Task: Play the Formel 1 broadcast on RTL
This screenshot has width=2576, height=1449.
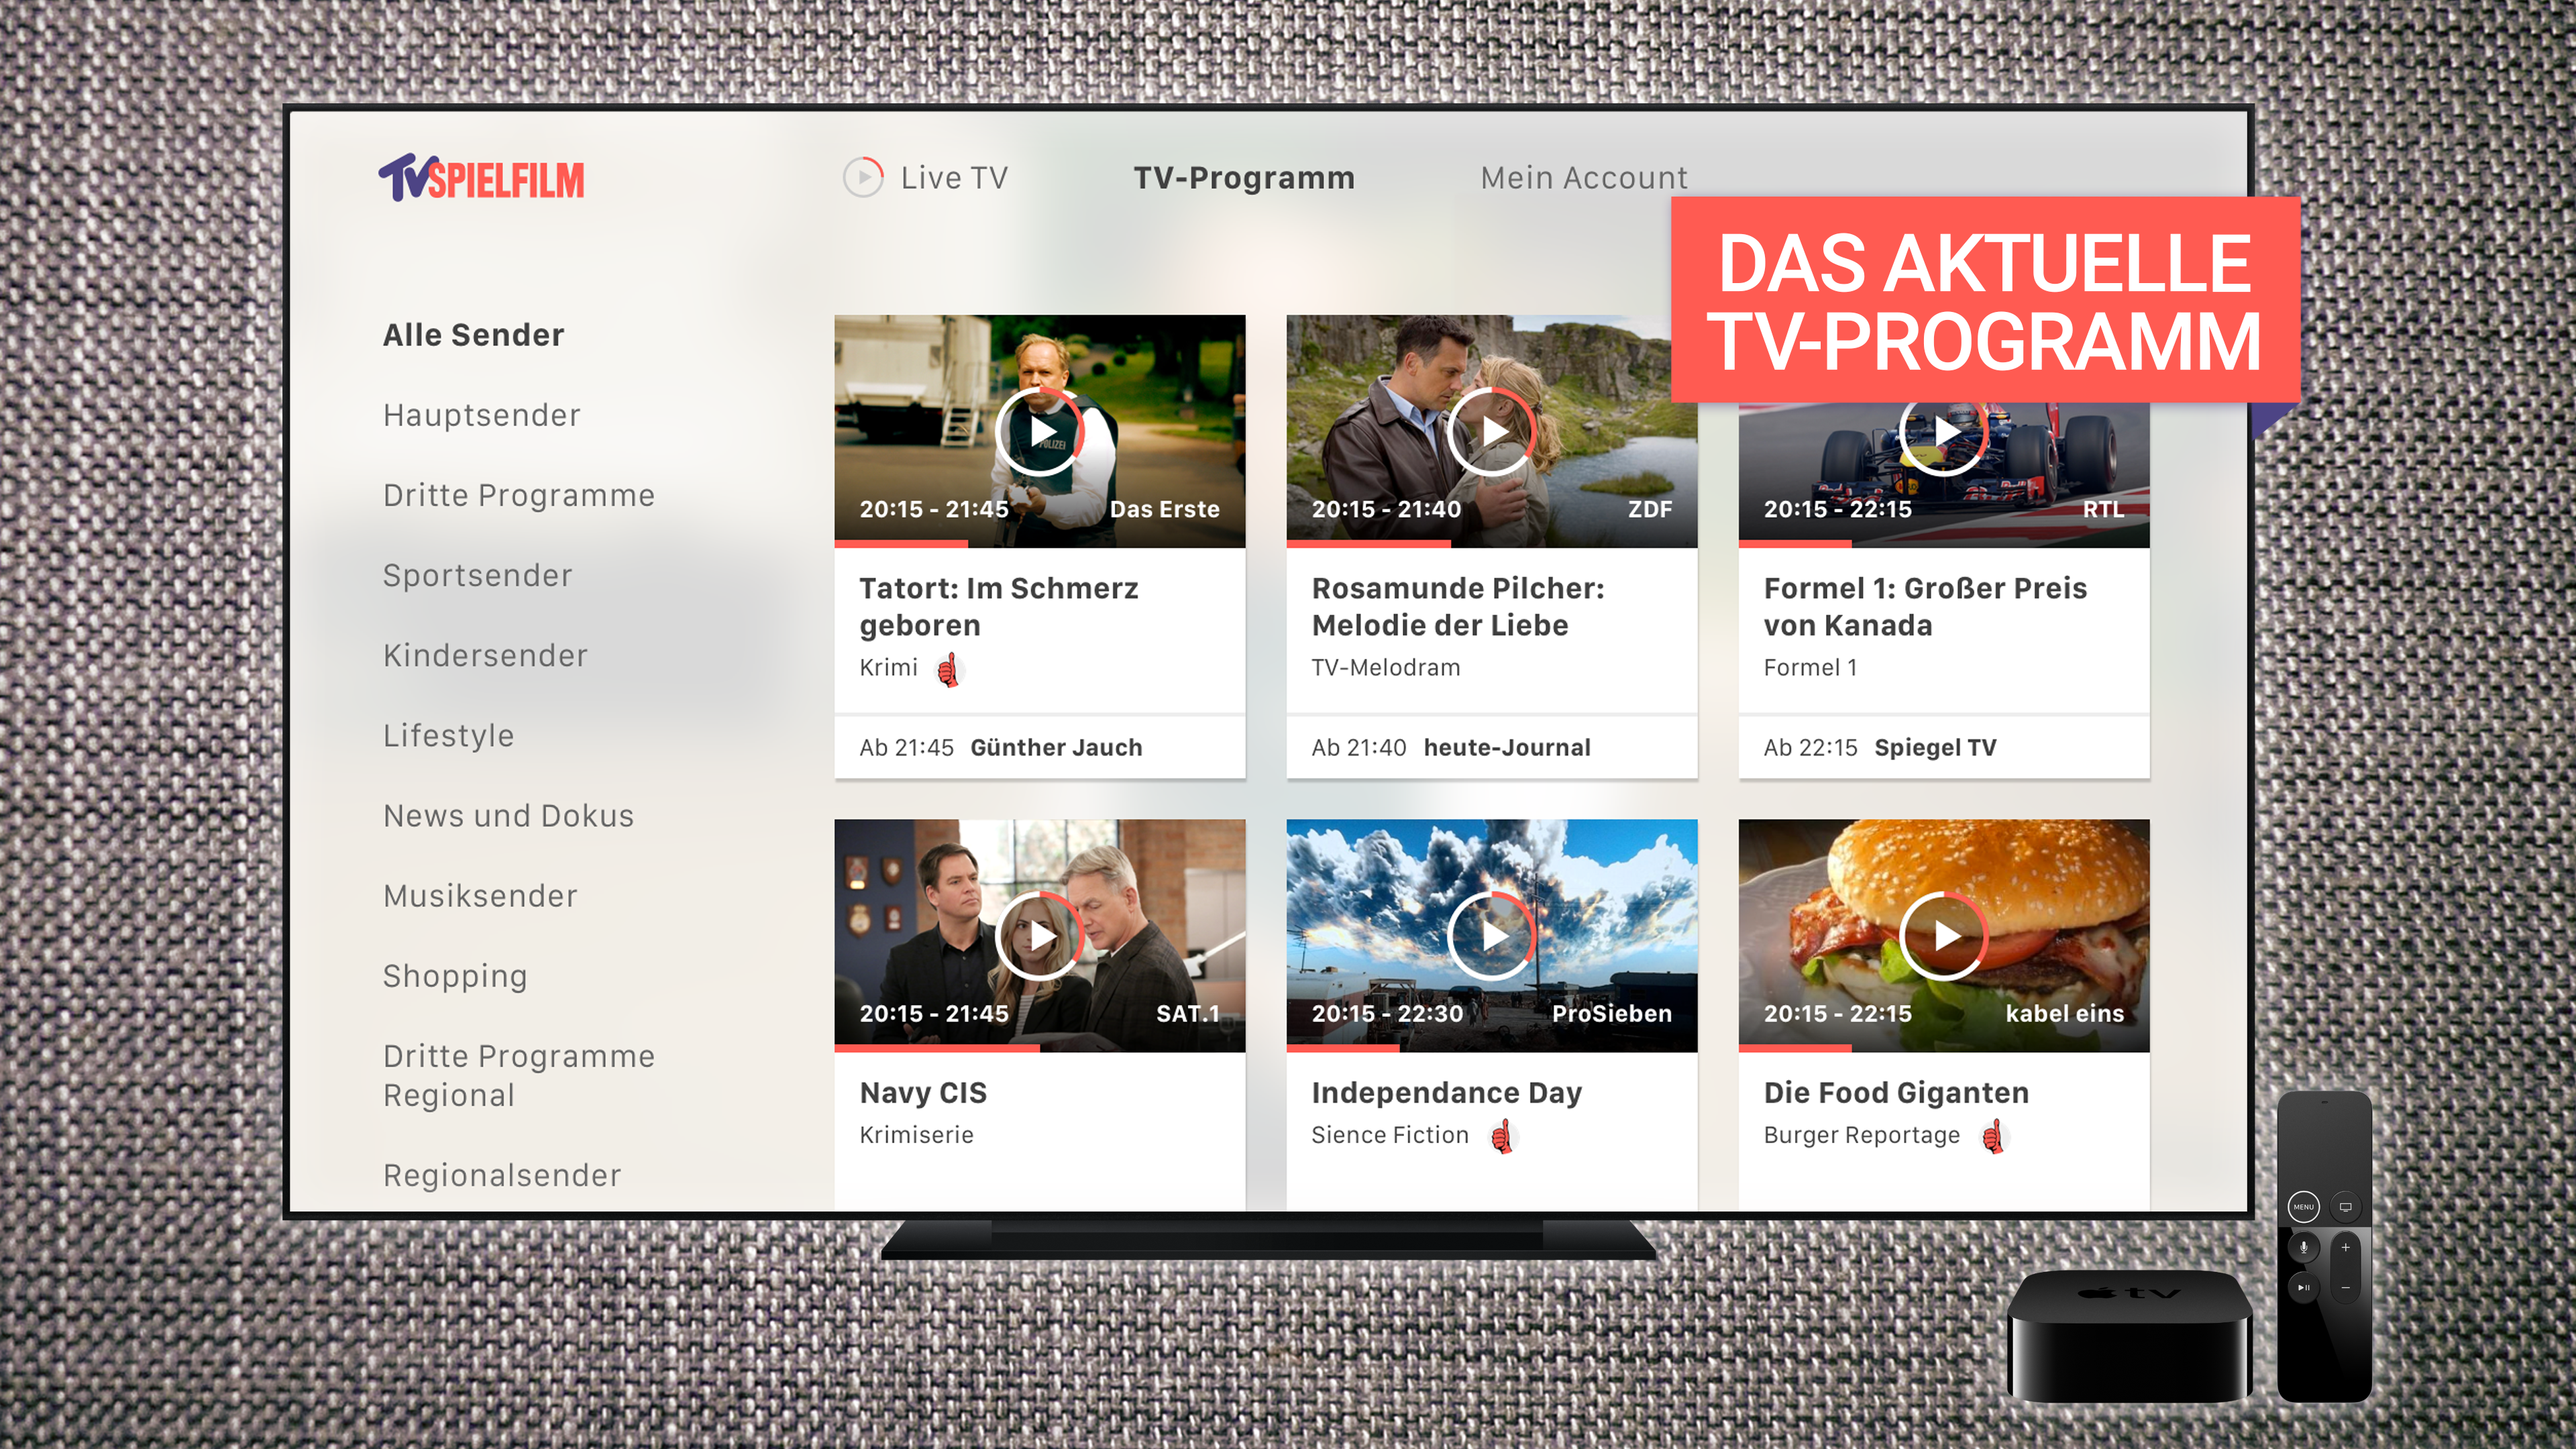Action: [x=1944, y=434]
